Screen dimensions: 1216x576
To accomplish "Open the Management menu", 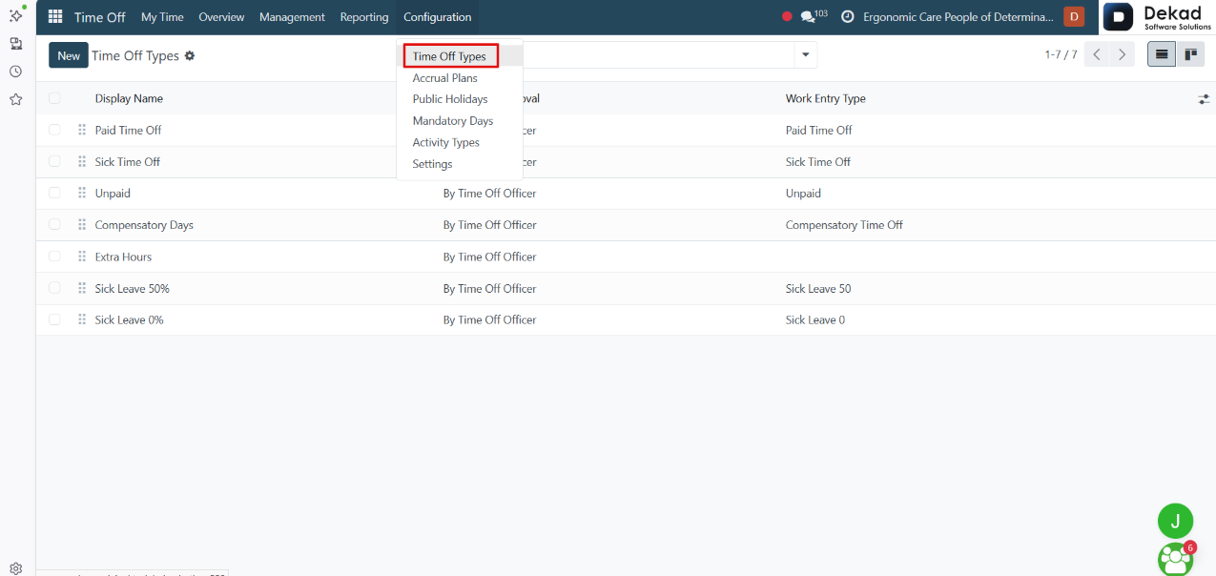I will (x=292, y=17).
